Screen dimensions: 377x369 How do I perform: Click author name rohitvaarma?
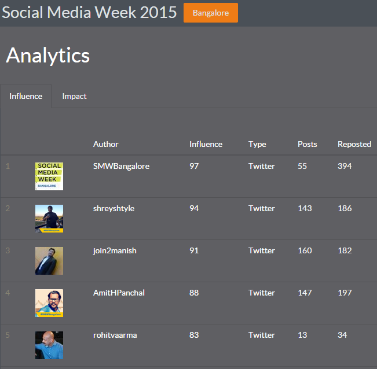(115, 335)
